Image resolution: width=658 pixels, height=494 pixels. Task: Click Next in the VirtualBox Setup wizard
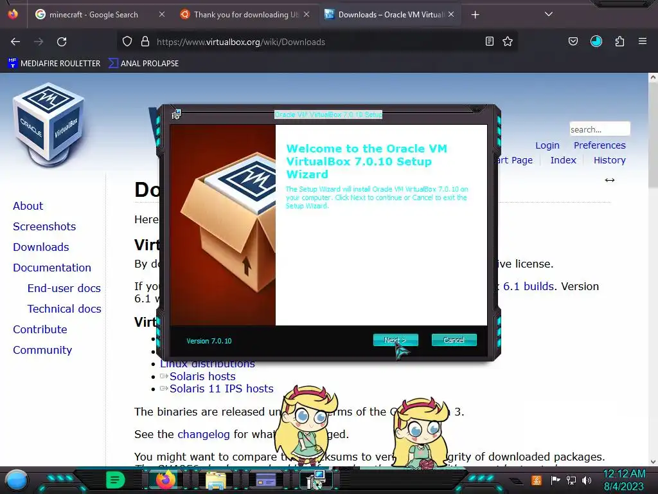395,340
